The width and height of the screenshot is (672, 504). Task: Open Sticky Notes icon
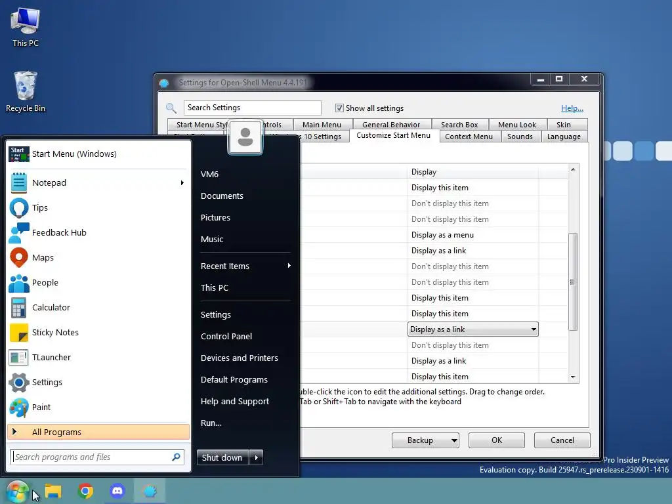pos(19,333)
